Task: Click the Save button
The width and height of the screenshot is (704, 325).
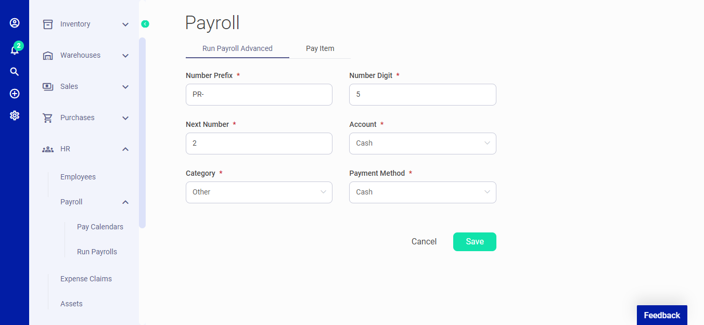Action: [x=474, y=241]
